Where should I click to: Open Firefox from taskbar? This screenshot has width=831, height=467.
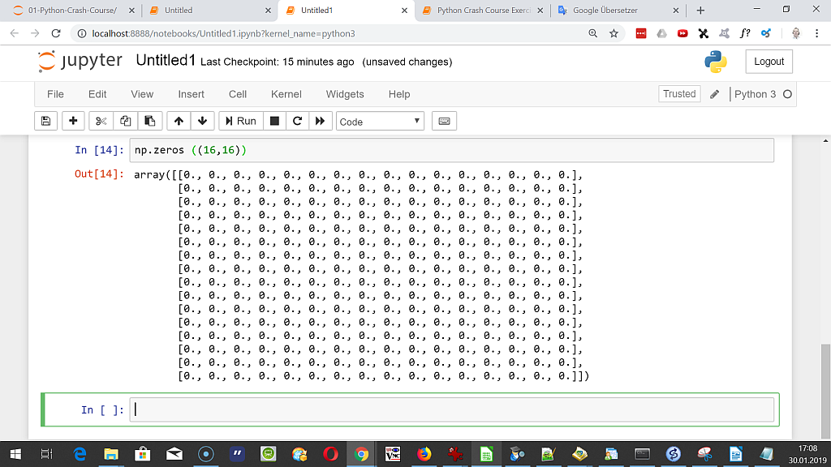tap(424, 454)
